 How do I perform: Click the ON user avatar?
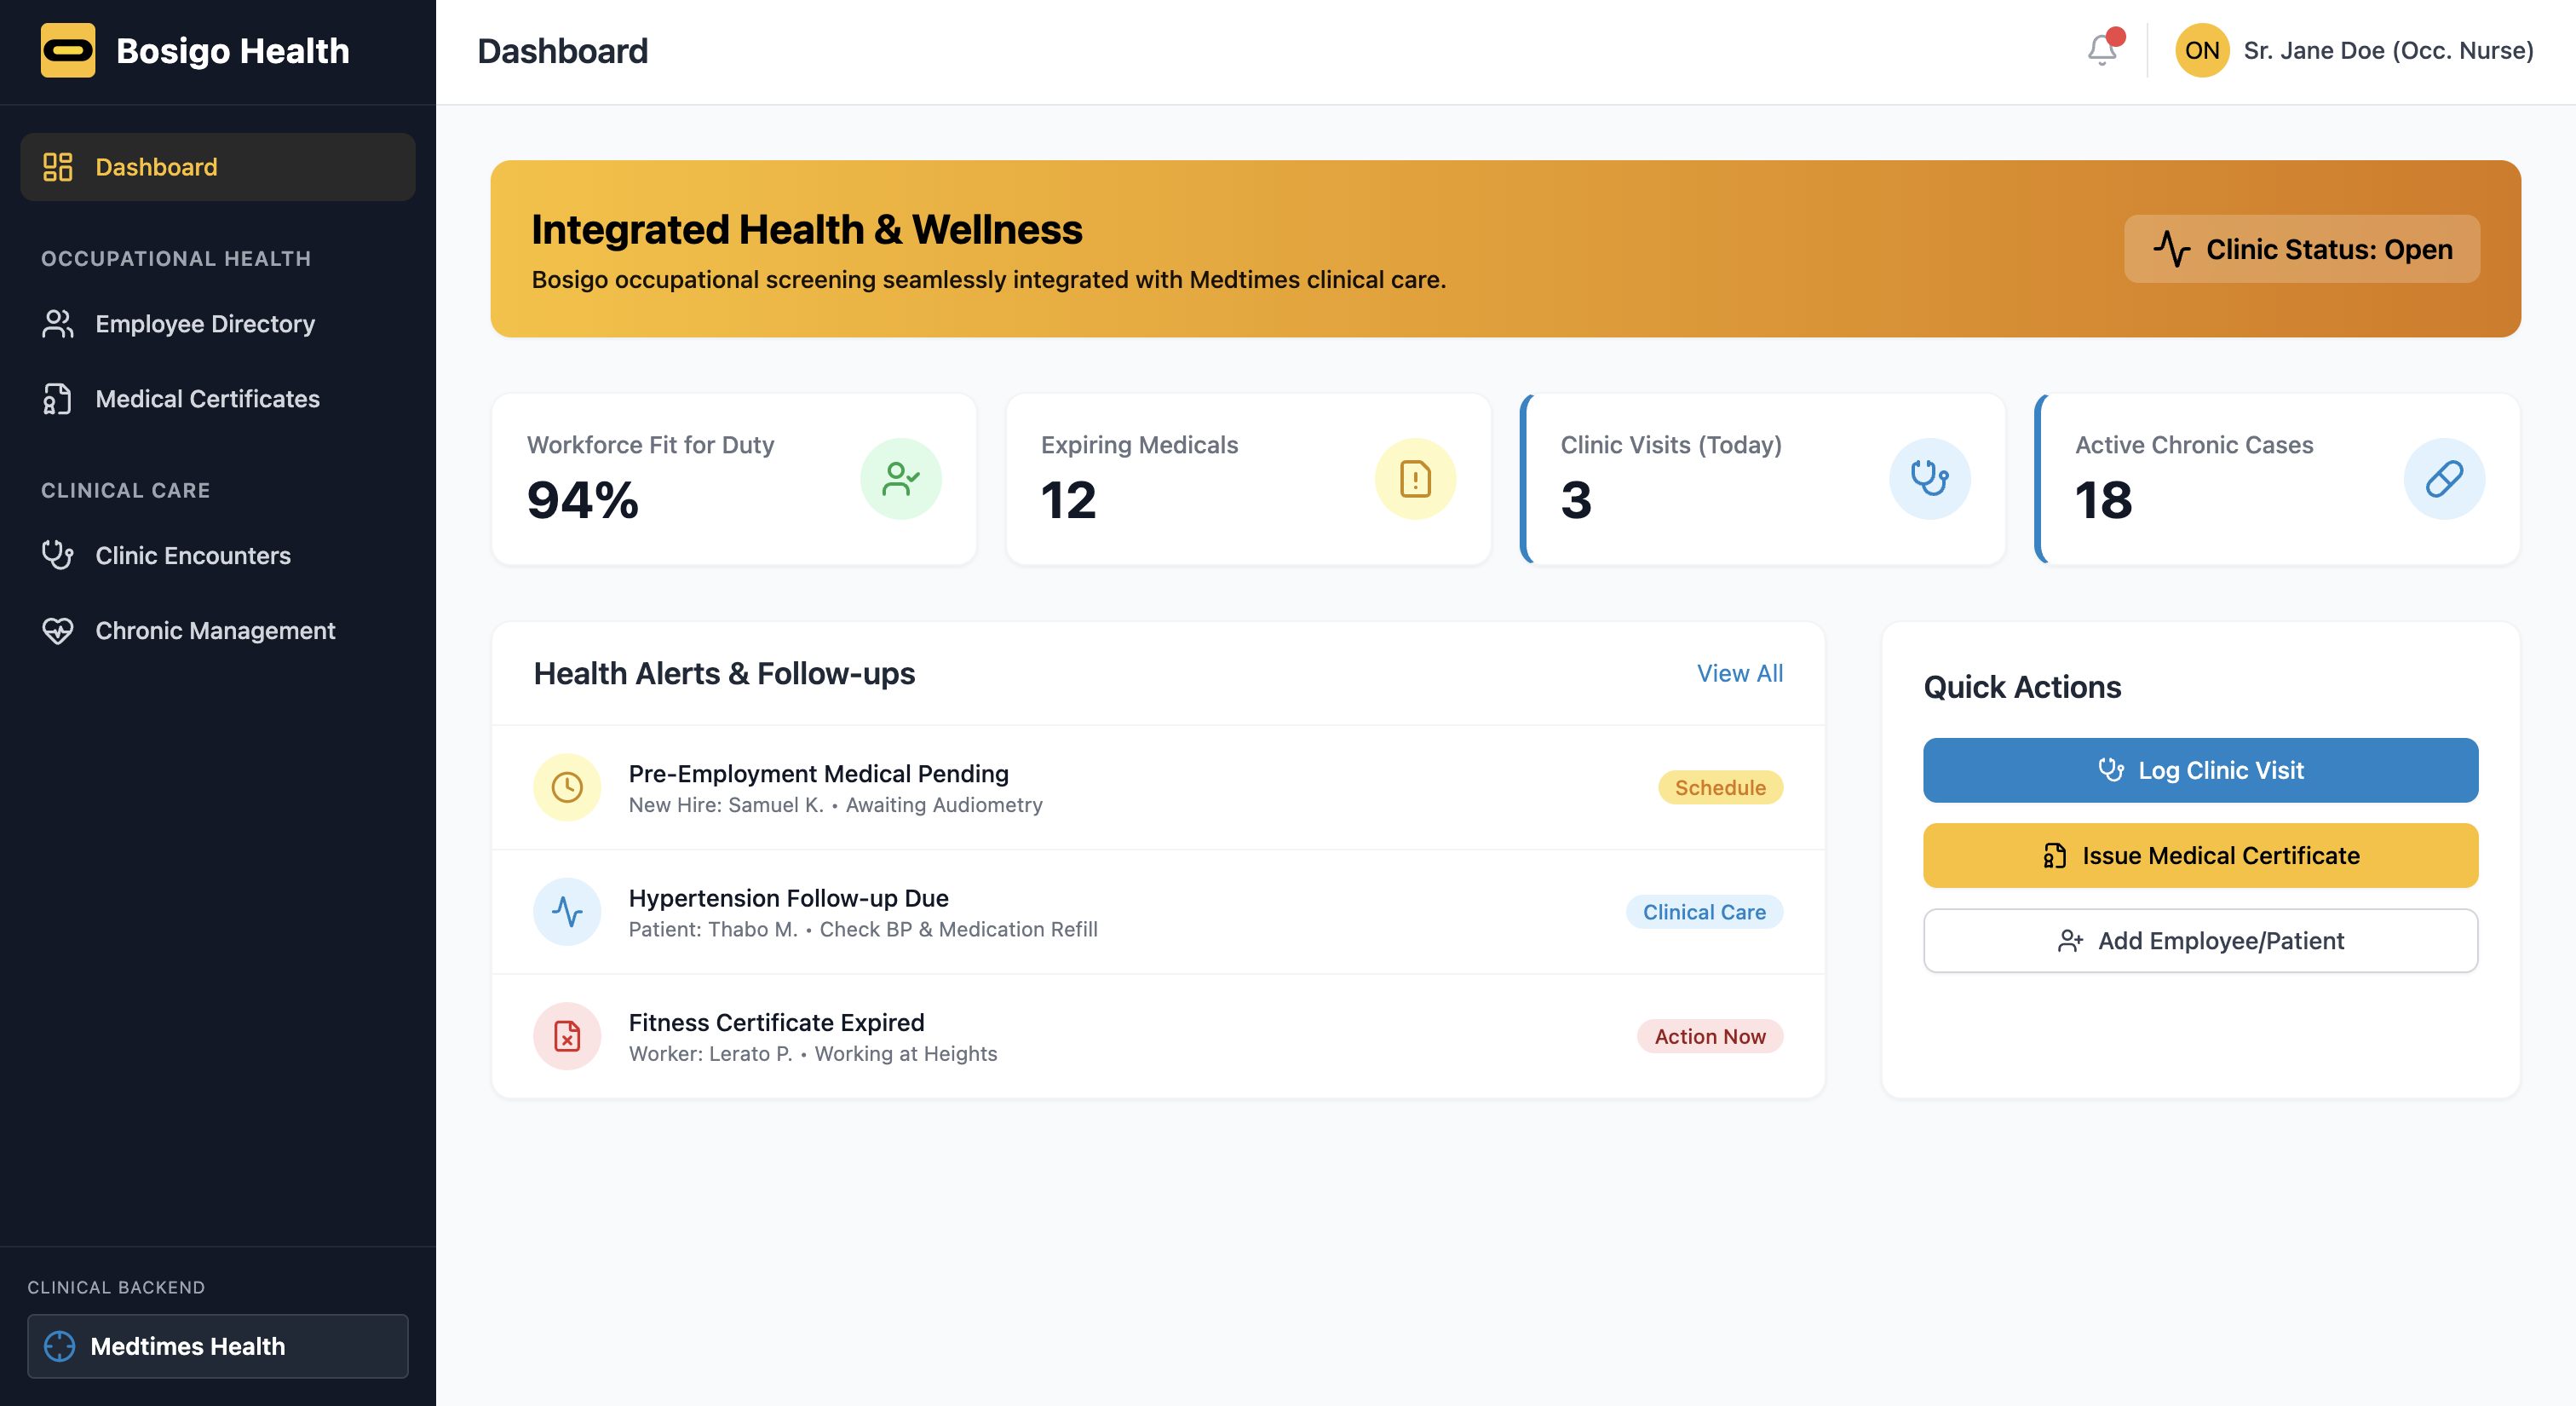point(2202,50)
